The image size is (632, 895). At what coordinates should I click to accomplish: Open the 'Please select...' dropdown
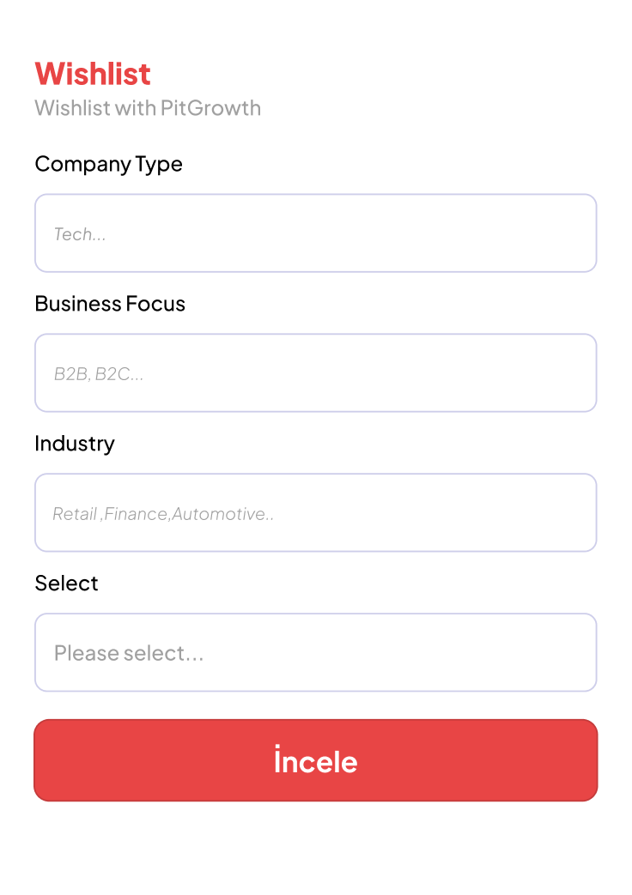(315, 652)
